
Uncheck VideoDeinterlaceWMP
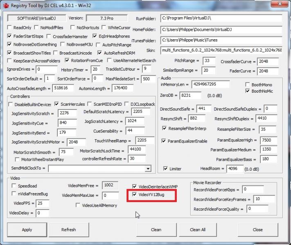click(x=135, y=186)
